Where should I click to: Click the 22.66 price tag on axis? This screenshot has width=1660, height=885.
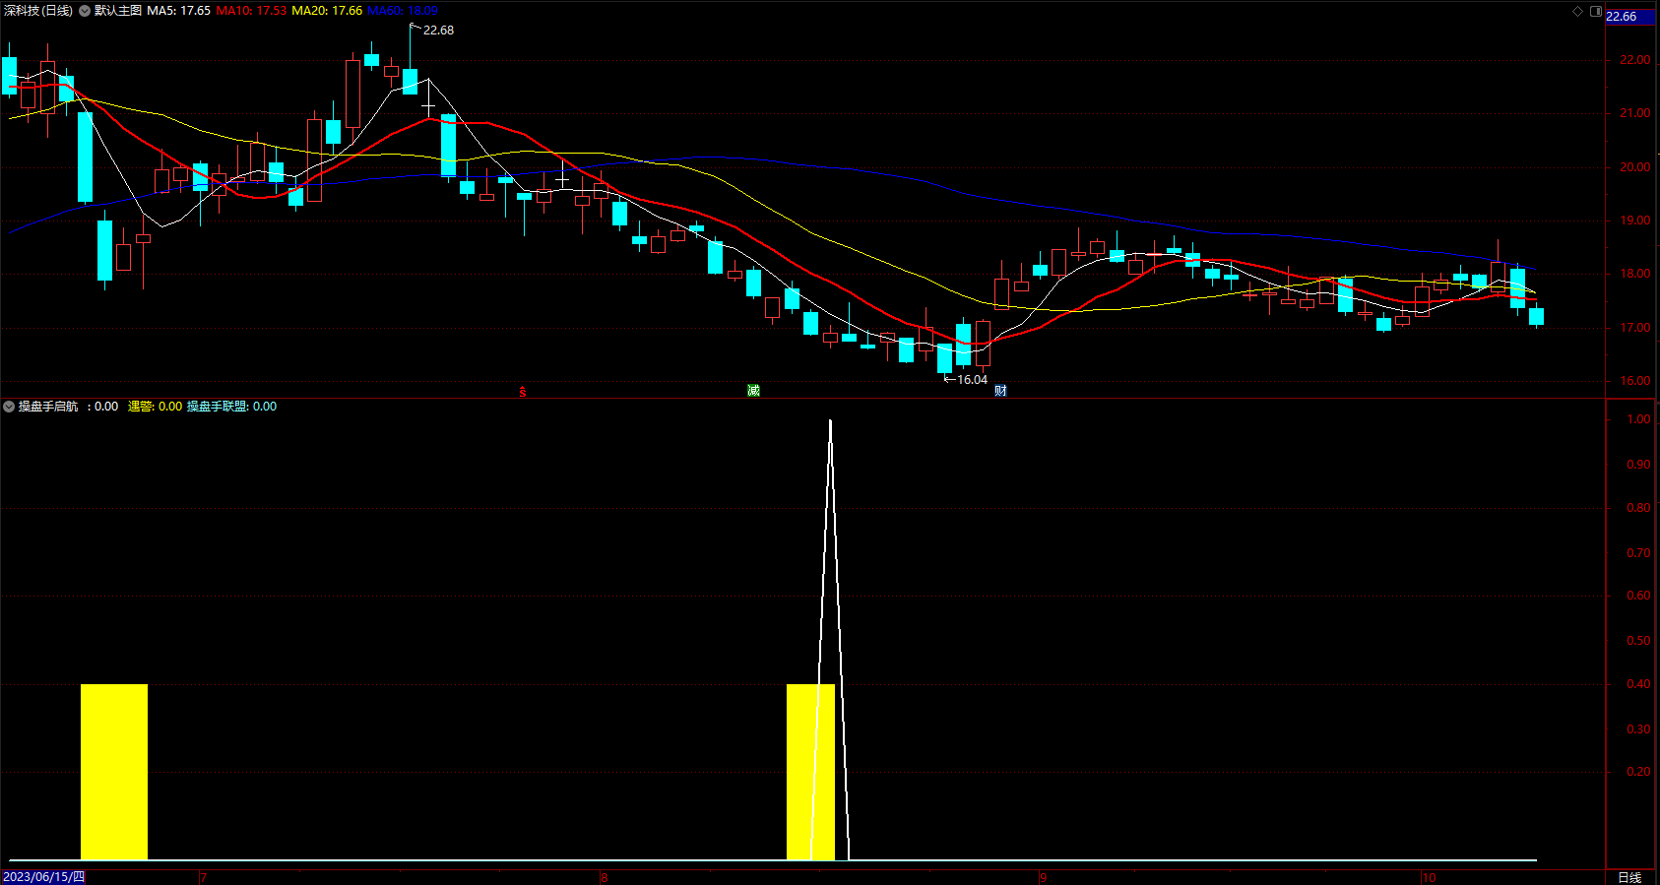pyautogui.click(x=1629, y=17)
